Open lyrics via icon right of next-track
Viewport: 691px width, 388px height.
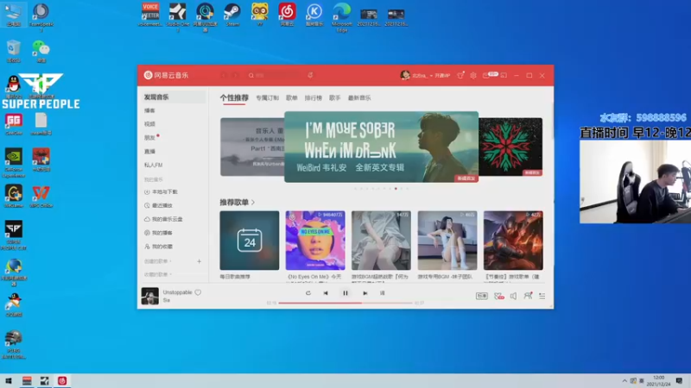[x=383, y=293]
